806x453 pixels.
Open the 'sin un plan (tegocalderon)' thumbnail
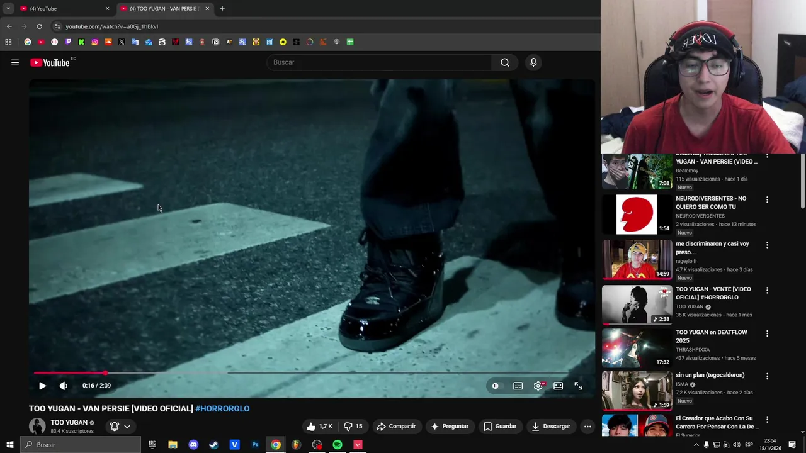(x=637, y=391)
